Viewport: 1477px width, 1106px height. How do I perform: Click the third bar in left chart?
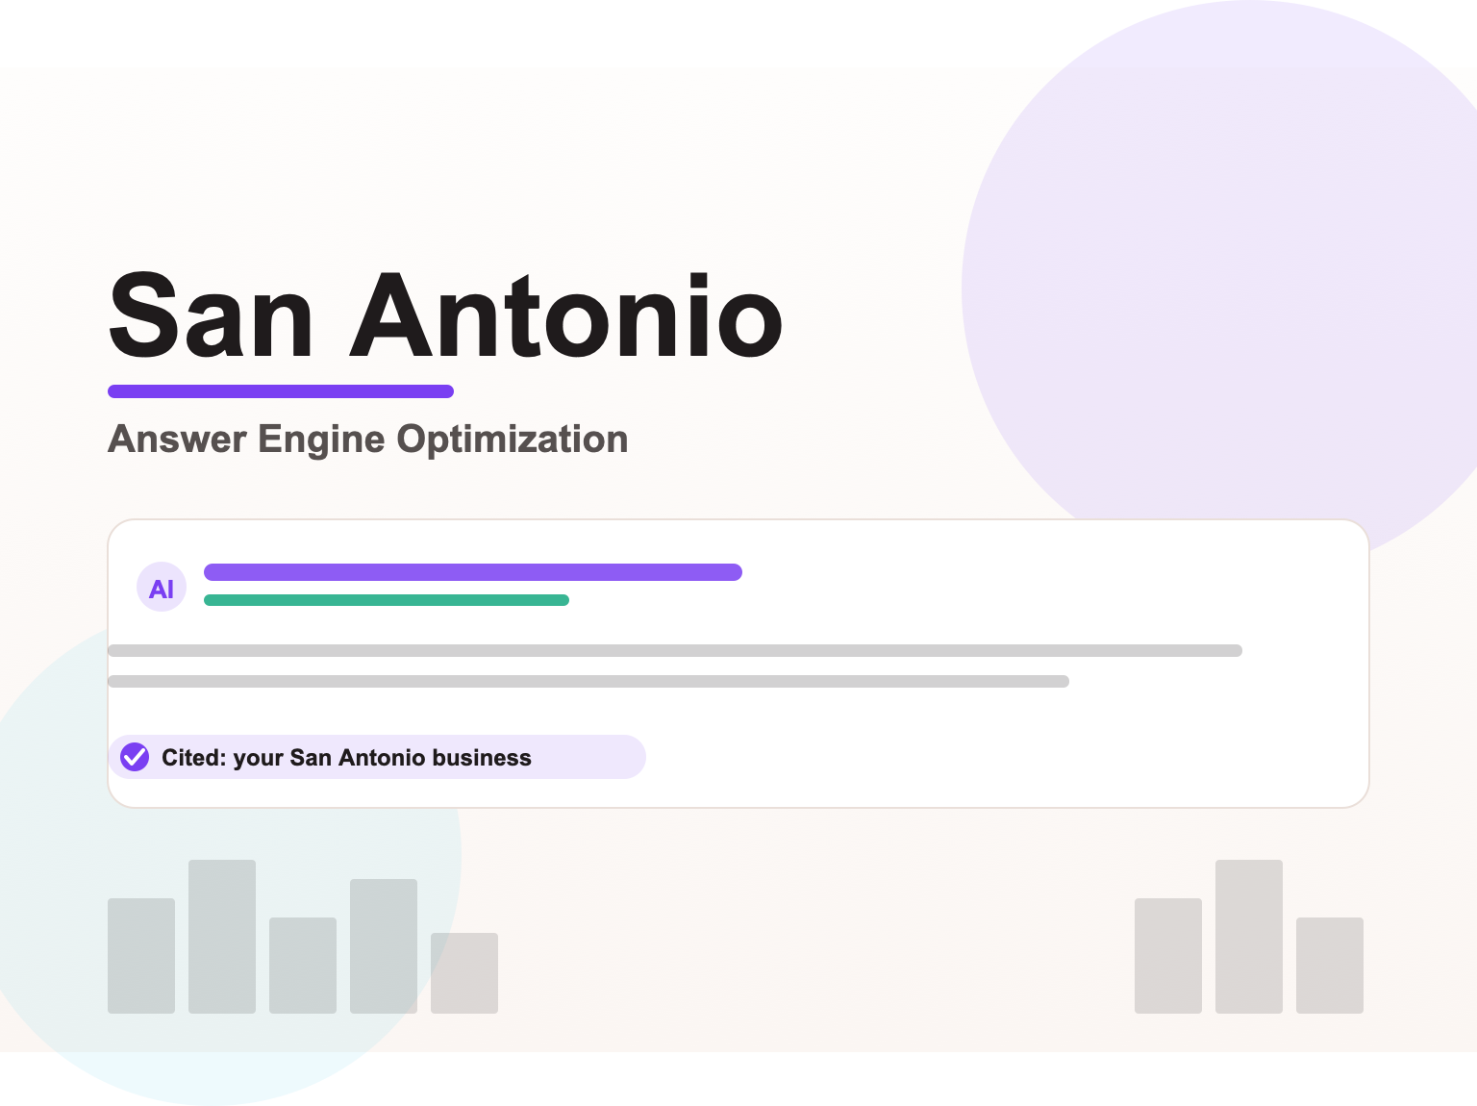303,966
